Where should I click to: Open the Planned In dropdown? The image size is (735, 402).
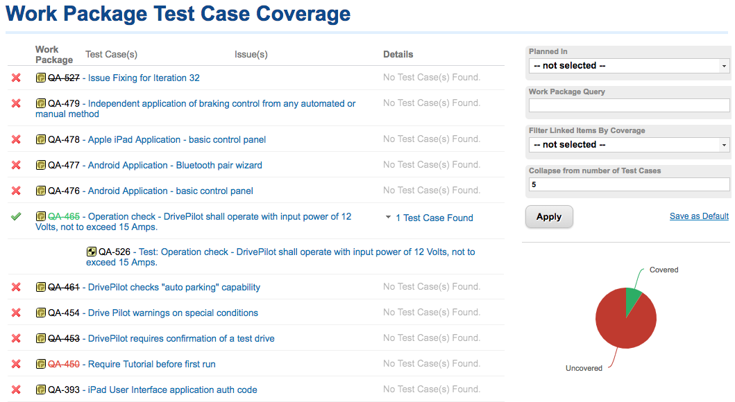click(x=628, y=66)
